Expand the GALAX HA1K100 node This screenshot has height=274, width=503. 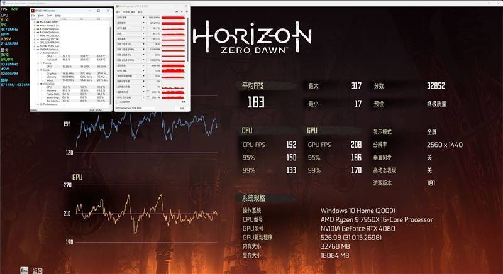click(35, 43)
